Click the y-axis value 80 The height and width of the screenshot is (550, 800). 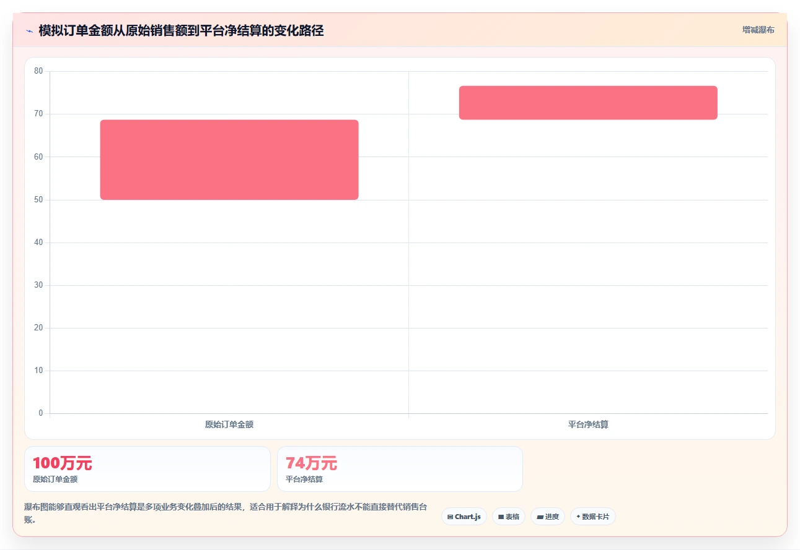(x=38, y=71)
